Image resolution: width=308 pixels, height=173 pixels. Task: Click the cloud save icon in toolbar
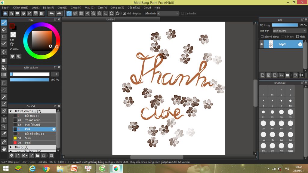tap(5, 13)
